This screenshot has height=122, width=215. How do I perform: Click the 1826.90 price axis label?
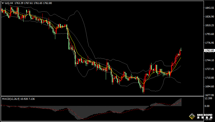209,17
